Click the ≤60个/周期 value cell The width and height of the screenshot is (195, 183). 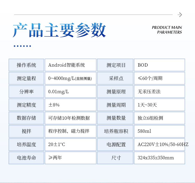click(159, 78)
